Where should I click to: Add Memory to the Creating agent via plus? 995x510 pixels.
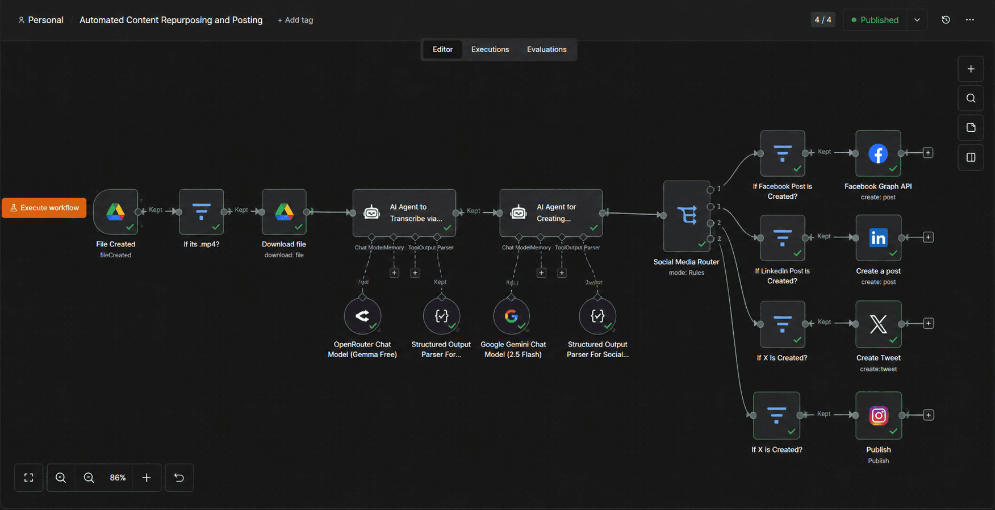point(541,273)
